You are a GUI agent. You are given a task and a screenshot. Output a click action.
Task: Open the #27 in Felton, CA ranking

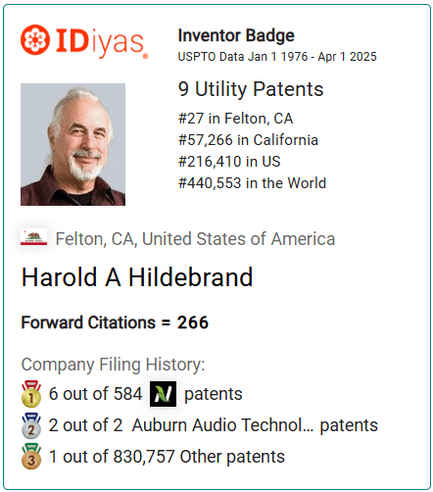pos(236,119)
